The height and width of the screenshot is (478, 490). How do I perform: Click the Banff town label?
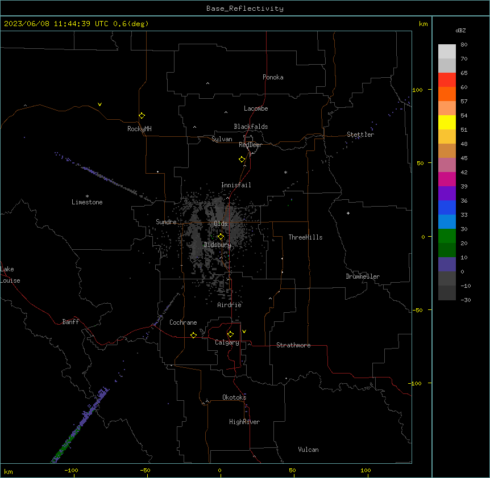pyautogui.click(x=70, y=322)
